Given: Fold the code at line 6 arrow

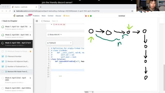Looking at the screenshot, I should coord(50,59).
